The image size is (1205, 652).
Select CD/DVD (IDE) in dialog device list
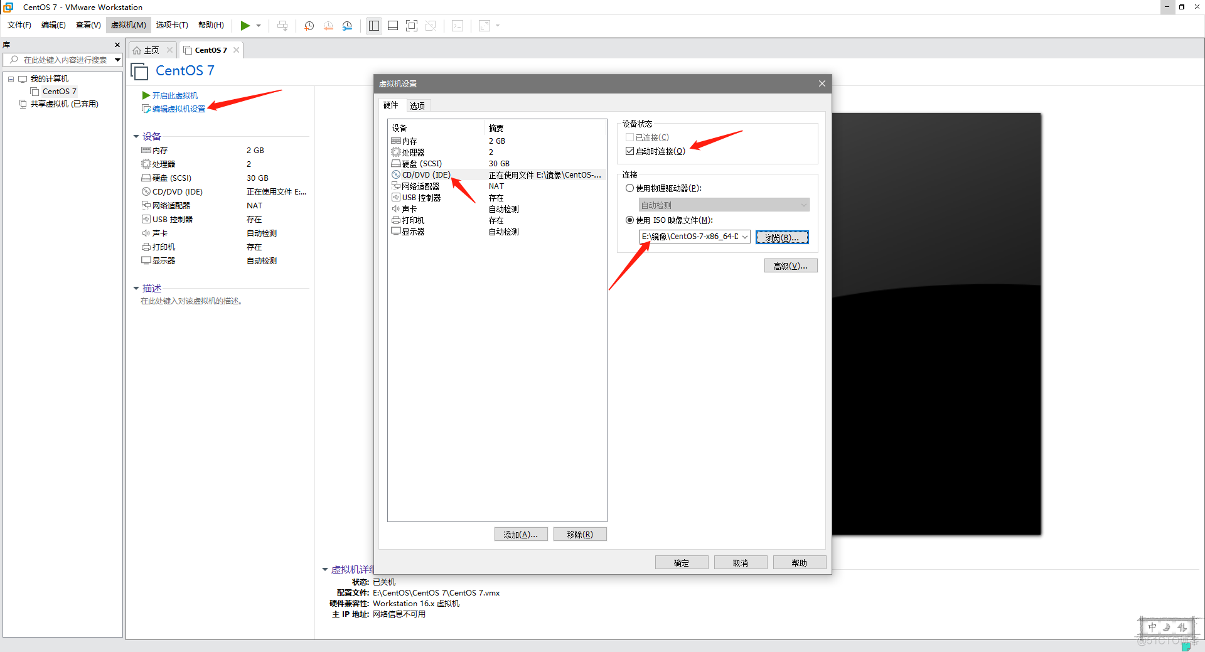(x=497, y=175)
